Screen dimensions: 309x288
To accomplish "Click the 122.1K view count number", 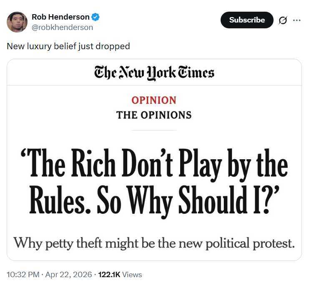I will tap(109, 275).
